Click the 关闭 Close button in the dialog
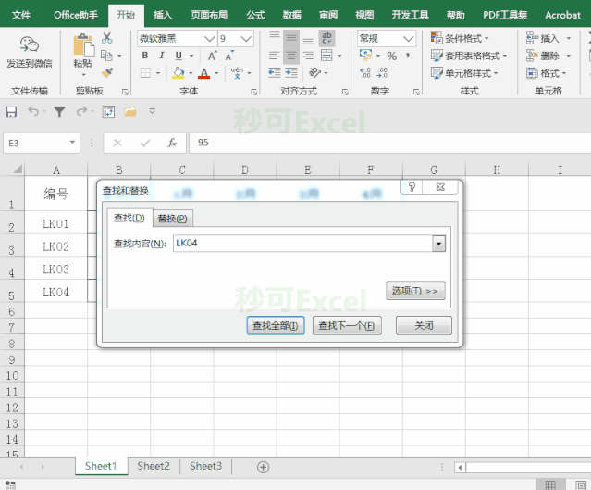The image size is (591, 490). click(x=424, y=325)
